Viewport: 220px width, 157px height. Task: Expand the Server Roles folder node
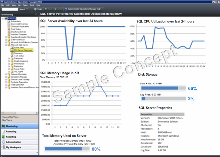click(x=9, y=69)
